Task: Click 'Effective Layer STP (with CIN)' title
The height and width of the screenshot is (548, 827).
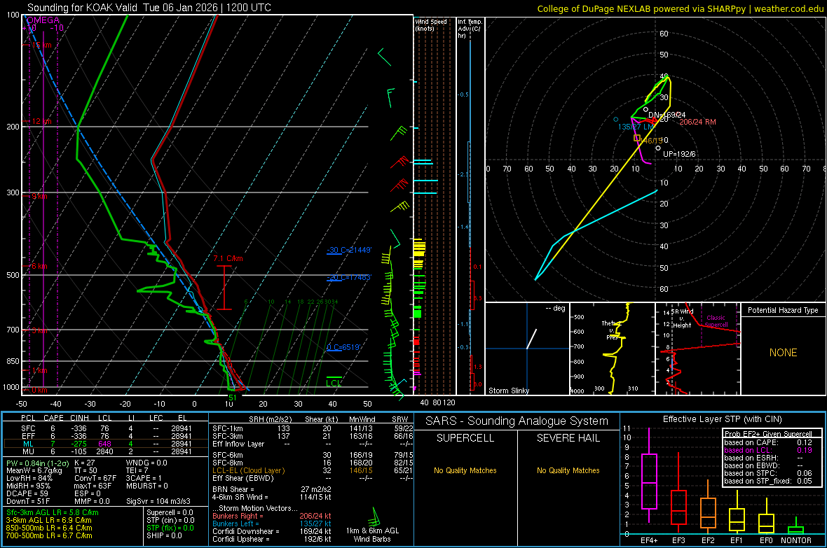Action: pos(722,419)
